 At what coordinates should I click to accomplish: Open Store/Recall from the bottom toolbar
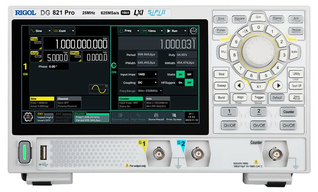point(156,118)
